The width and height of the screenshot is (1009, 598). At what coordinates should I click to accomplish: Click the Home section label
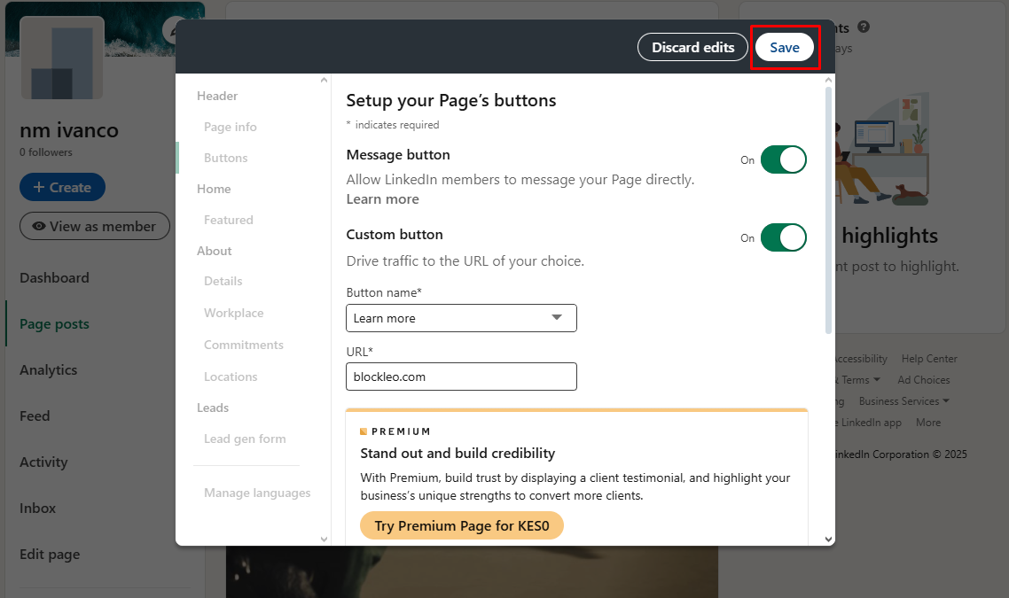pyautogui.click(x=214, y=189)
